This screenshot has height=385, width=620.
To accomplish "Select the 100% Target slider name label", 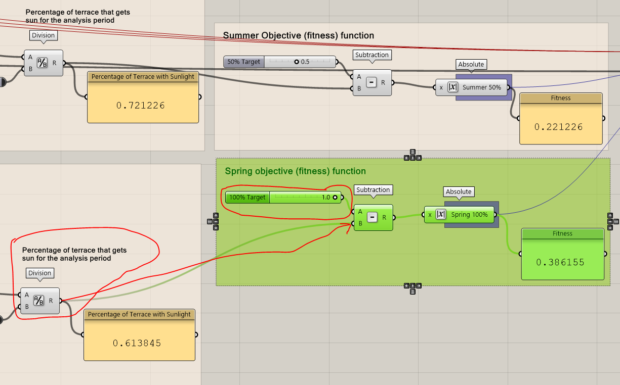I will point(247,197).
